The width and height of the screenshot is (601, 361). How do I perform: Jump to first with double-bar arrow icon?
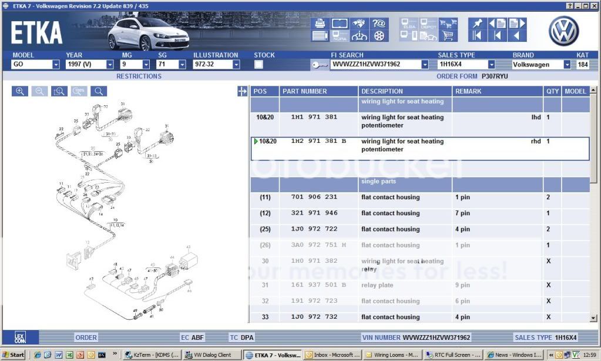478,36
